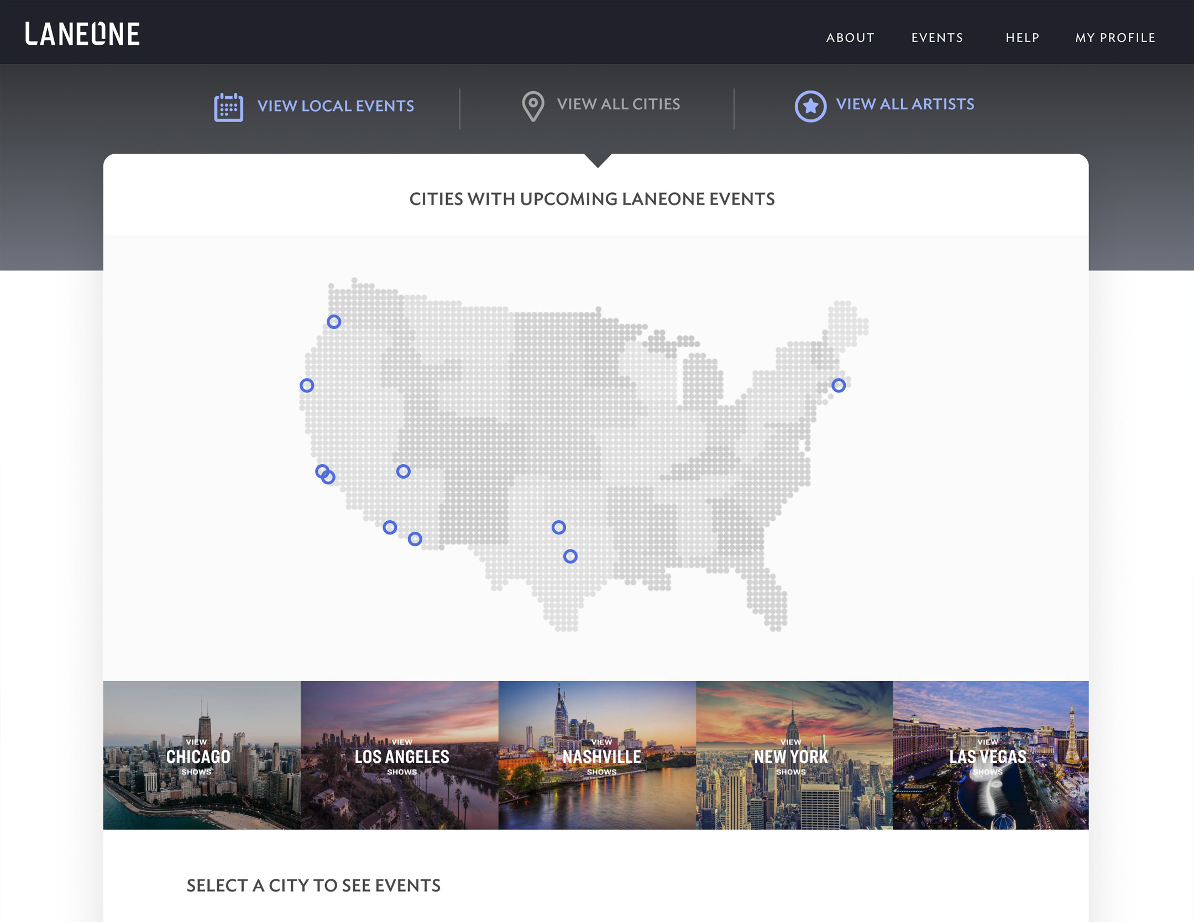The height and width of the screenshot is (922, 1194).
Task: Open the About menu item
Action: [850, 38]
